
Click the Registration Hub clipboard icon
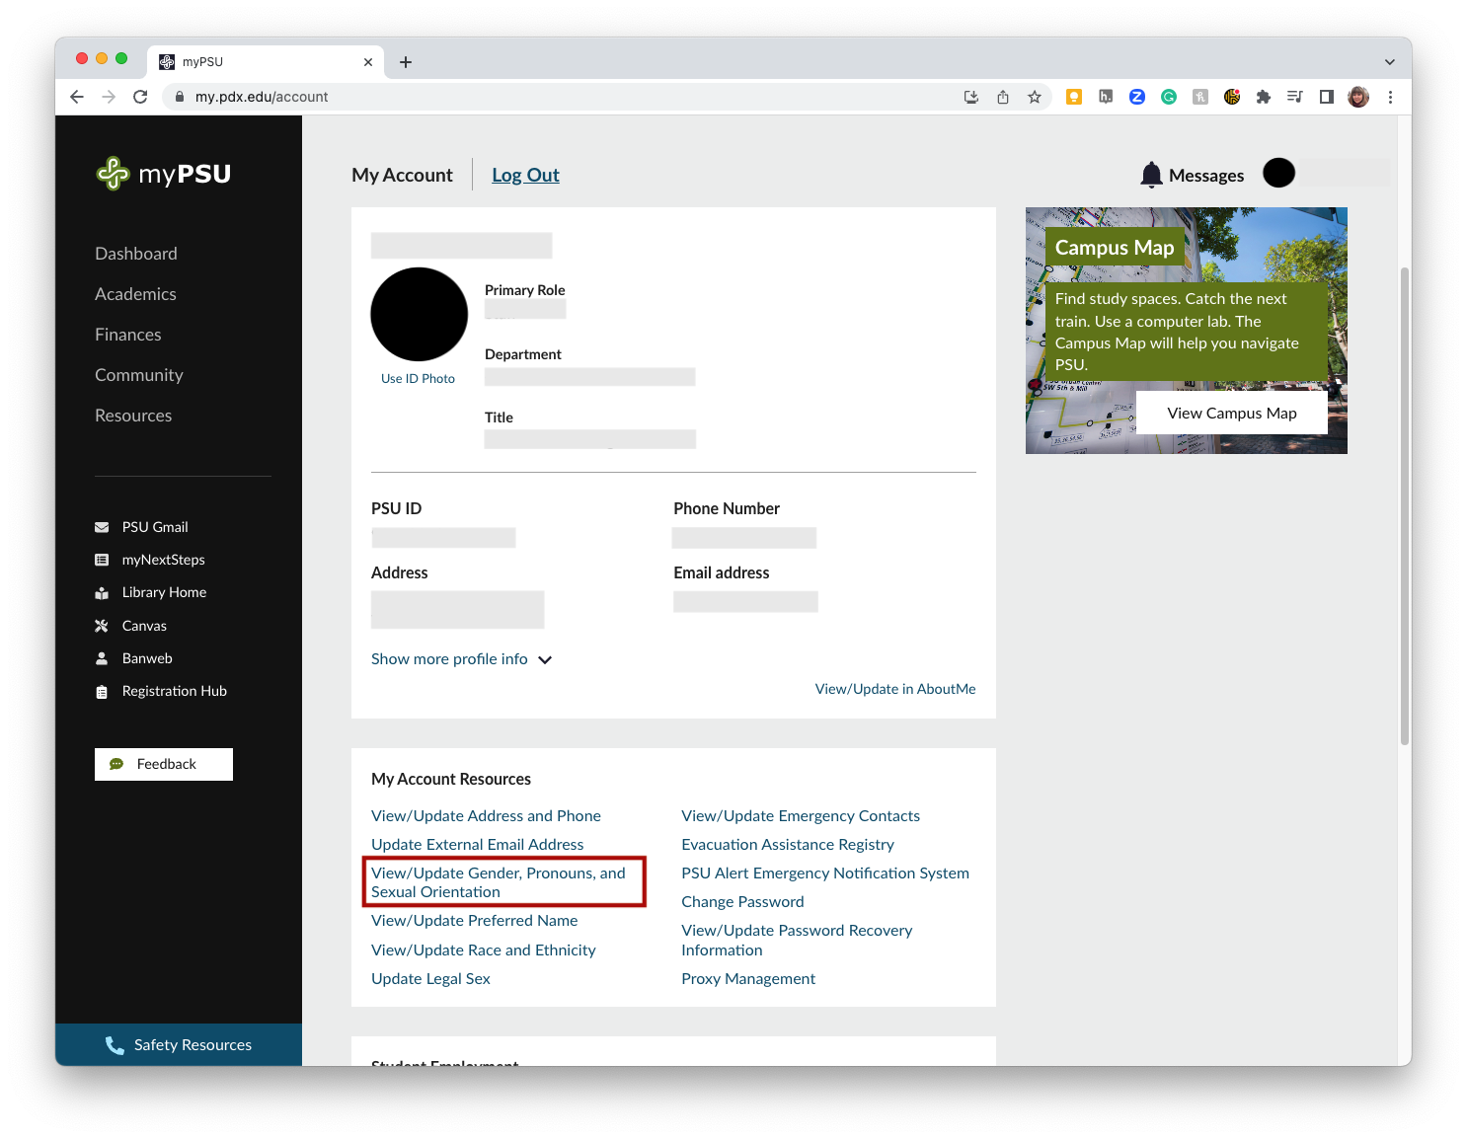(102, 692)
